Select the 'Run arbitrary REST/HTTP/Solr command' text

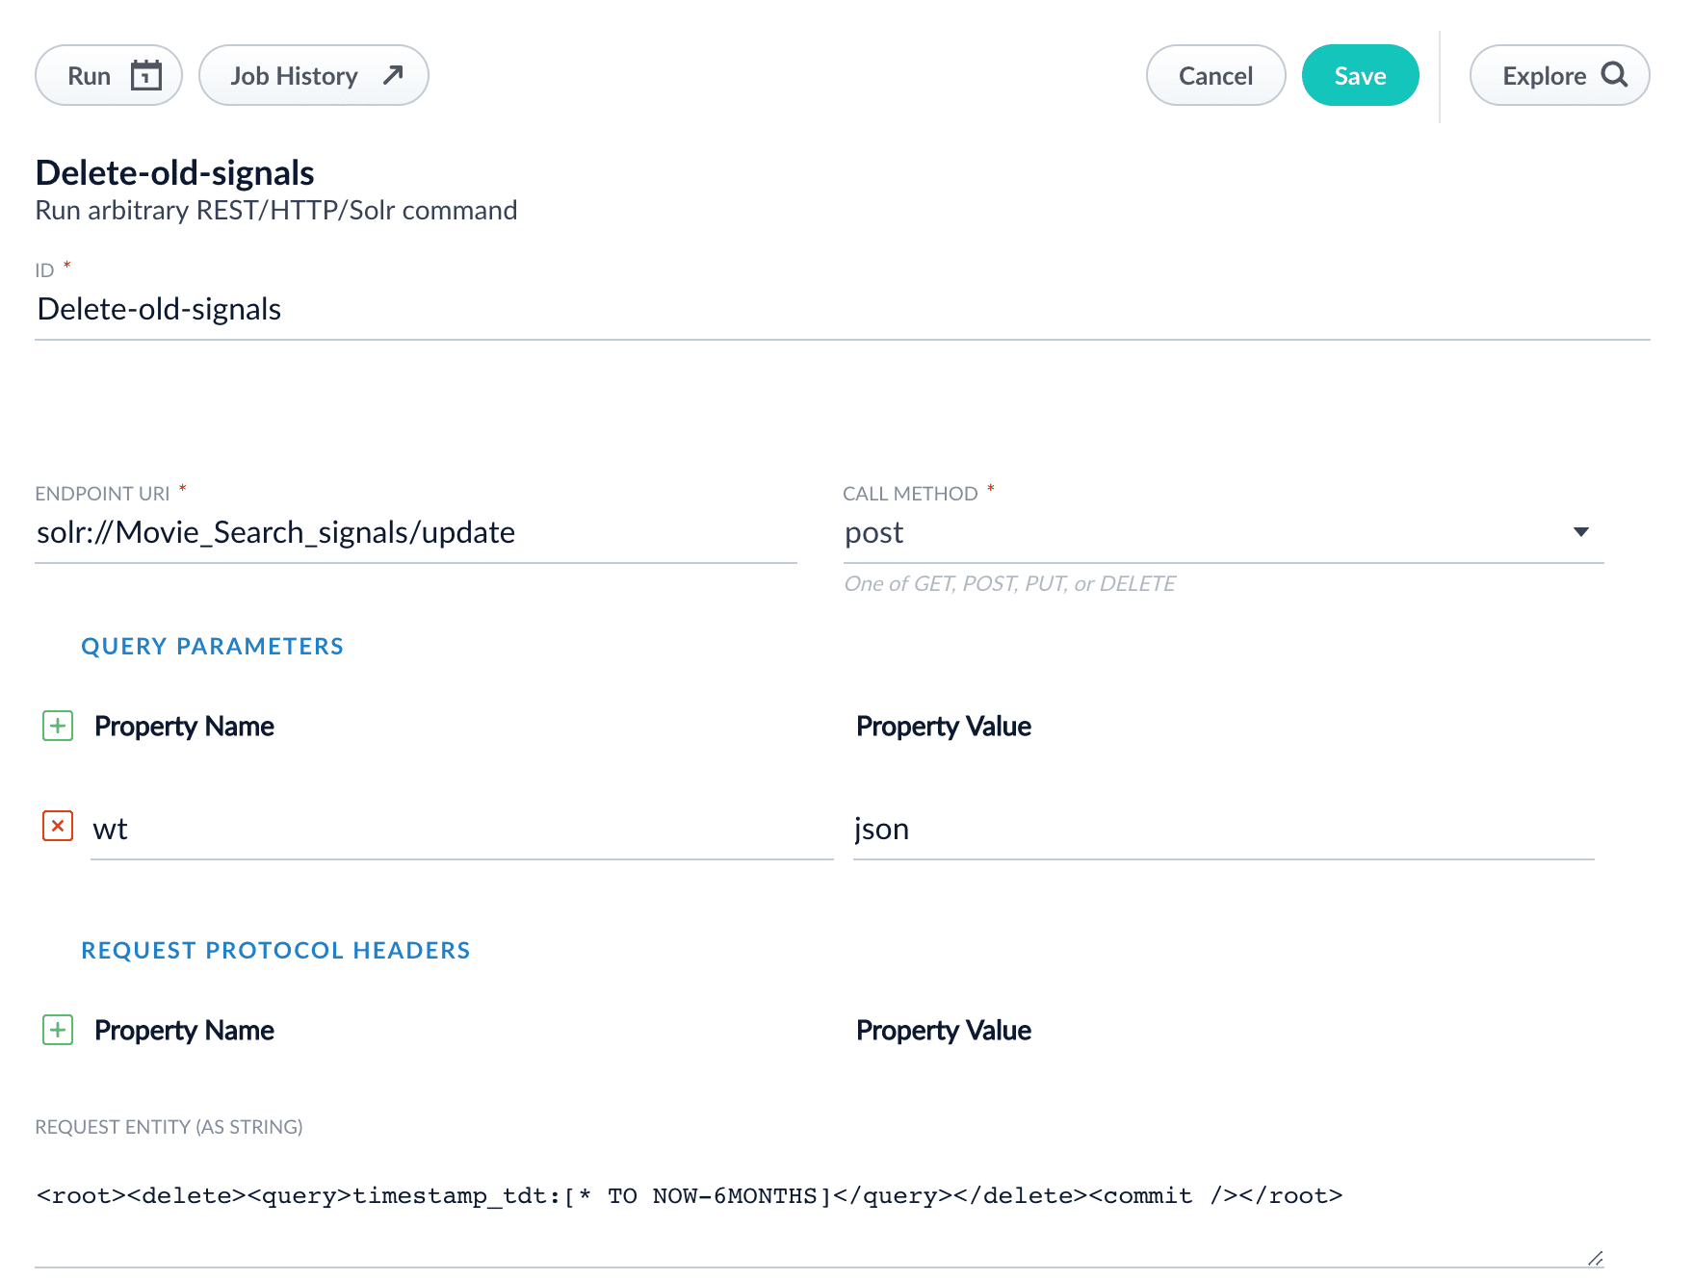coord(276,211)
